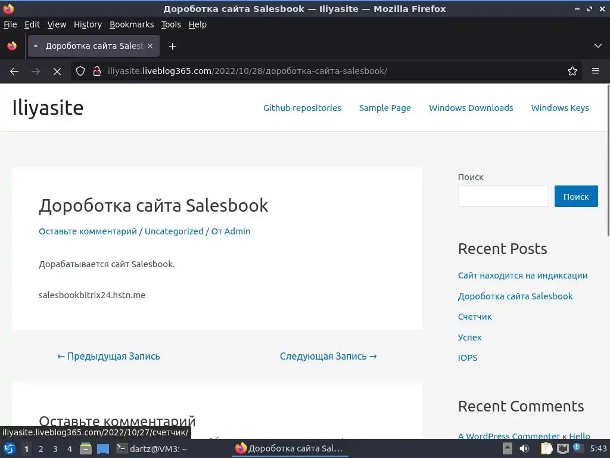Click the Поиск search input field
The height and width of the screenshot is (458, 610).
(x=503, y=196)
